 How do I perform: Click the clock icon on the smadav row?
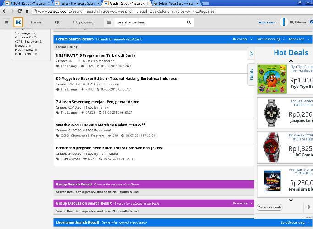(122, 136)
